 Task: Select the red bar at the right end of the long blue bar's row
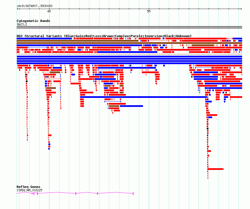[x=236, y=97]
